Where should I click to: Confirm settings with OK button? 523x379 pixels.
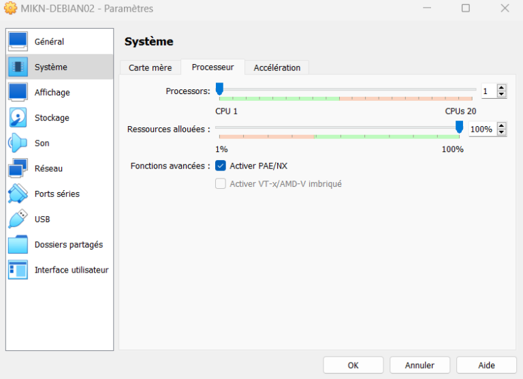click(x=353, y=365)
